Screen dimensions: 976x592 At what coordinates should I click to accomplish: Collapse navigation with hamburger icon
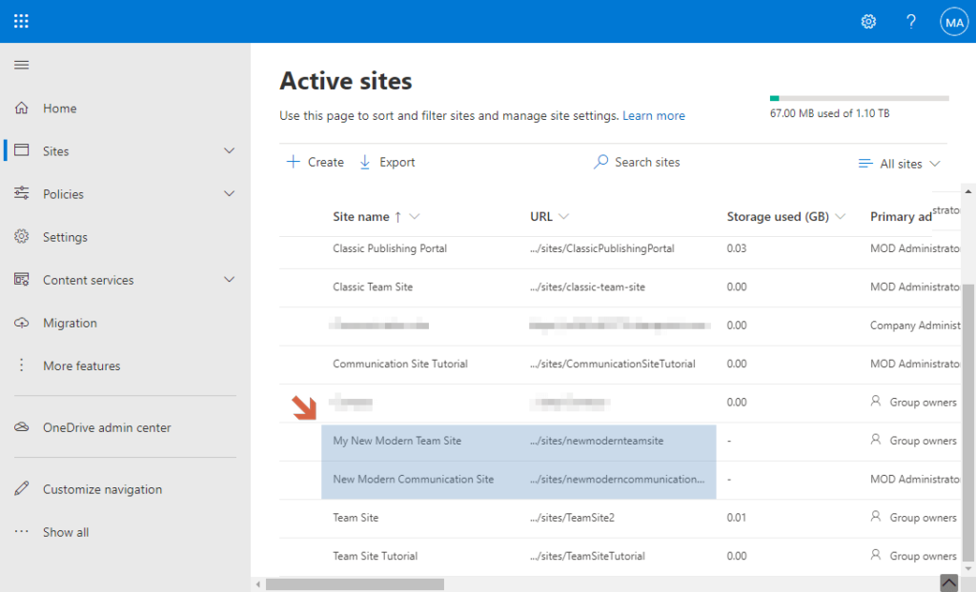(22, 65)
